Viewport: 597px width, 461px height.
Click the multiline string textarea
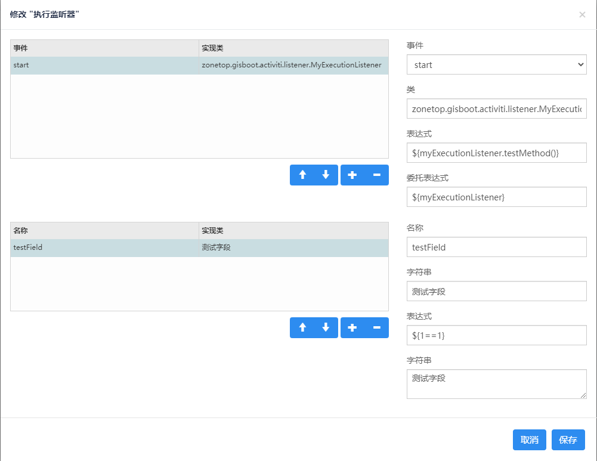tap(496, 383)
